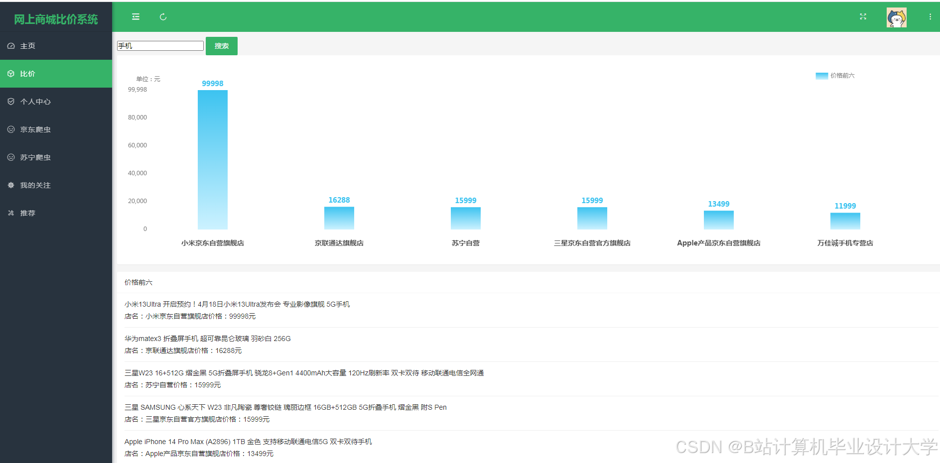Click the 三星W23 16+512G 熠金黑 product title
This screenshot has width=940, height=463.
(304, 373)
